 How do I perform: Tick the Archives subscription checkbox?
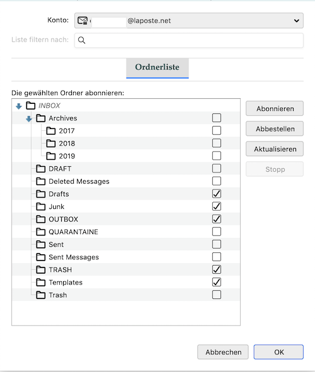point(217,118)
